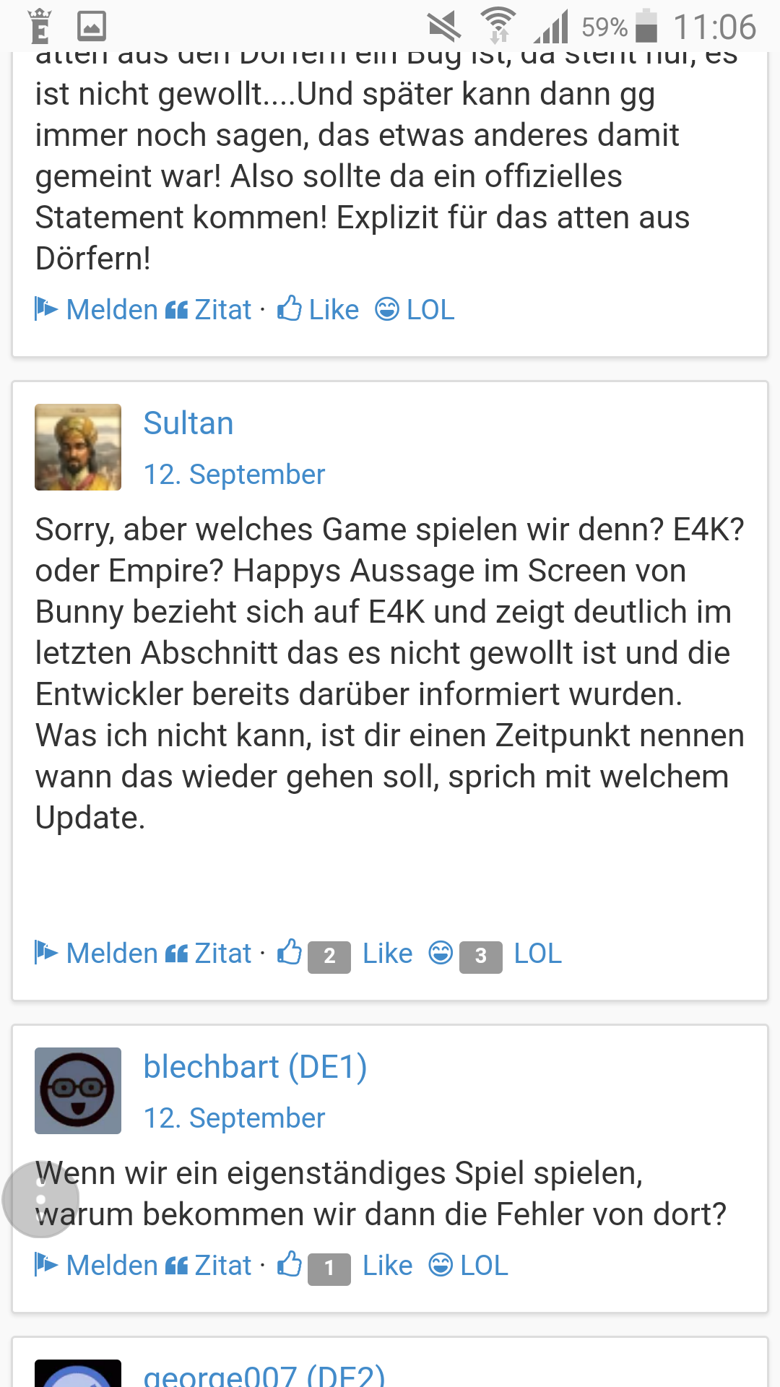Open the blechbart (DE1) profile link
This screenshot has width=780, height=1387.
pyautogui.click(x=255, y=1067)
